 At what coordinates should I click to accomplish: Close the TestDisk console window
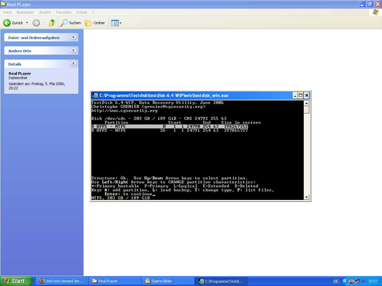307,95
